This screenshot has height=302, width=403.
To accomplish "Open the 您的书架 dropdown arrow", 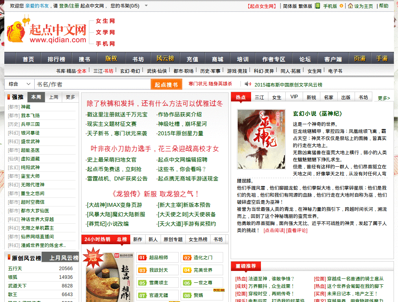I will 146,6.
